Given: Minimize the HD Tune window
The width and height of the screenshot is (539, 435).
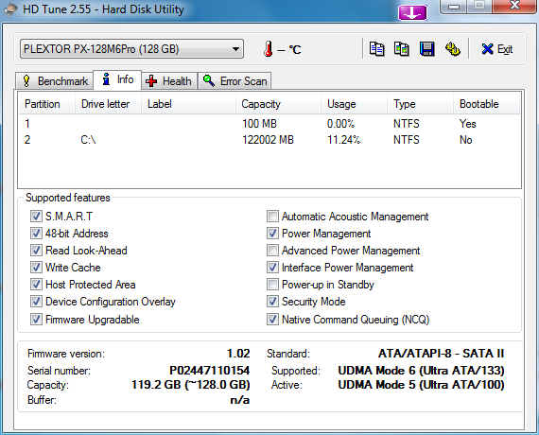Looking at the screenshot, I should (453, 7).
